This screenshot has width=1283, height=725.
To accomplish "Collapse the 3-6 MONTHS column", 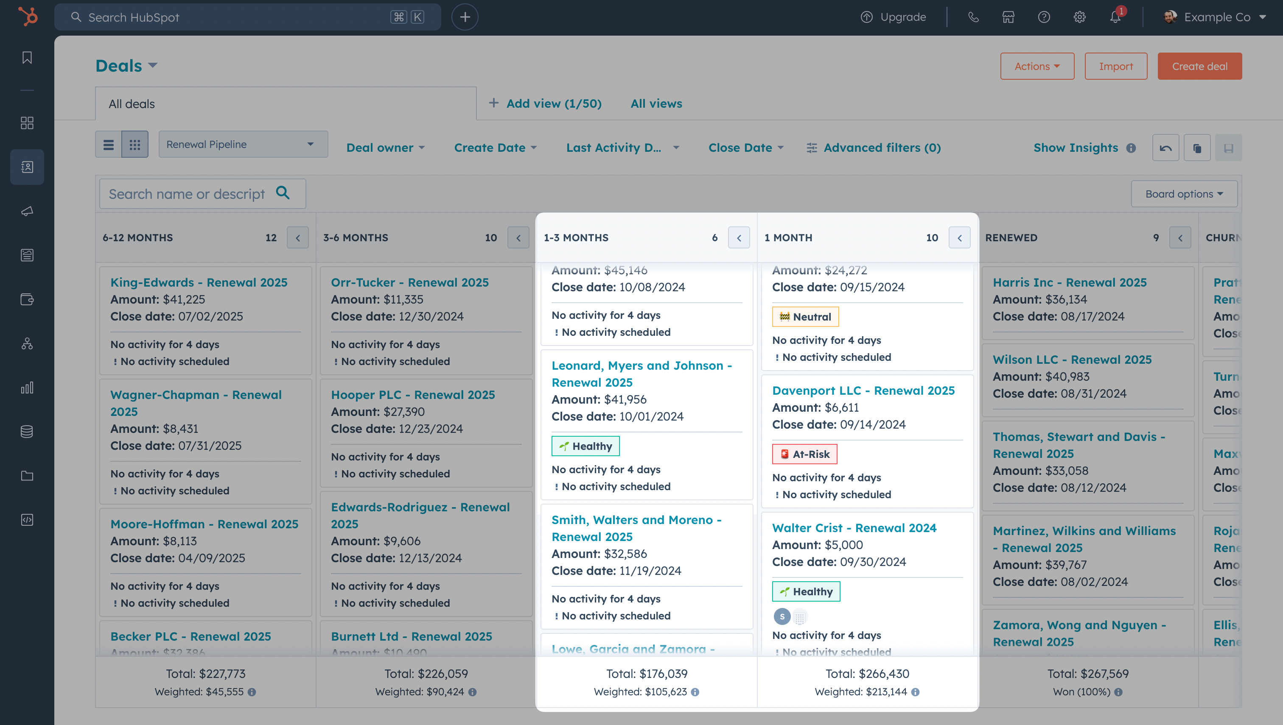I will click(518, 237).
